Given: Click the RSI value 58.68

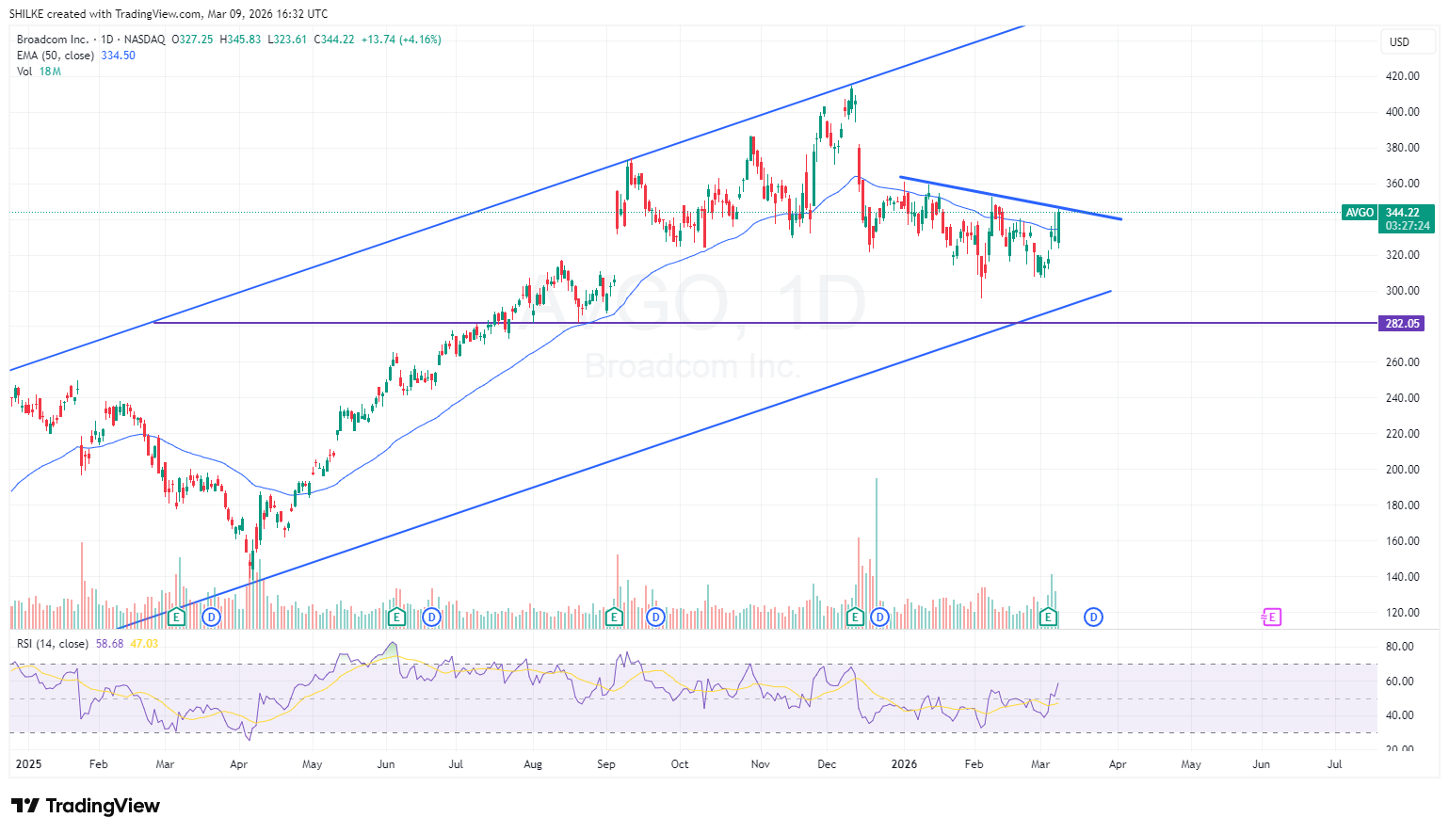Looking at the screenshot, I should [110, 644].
